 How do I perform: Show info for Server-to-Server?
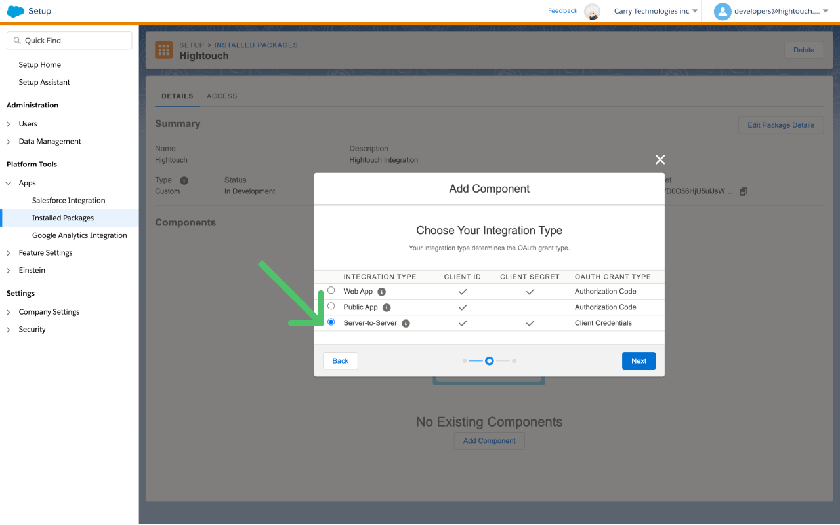coord(406,323)
